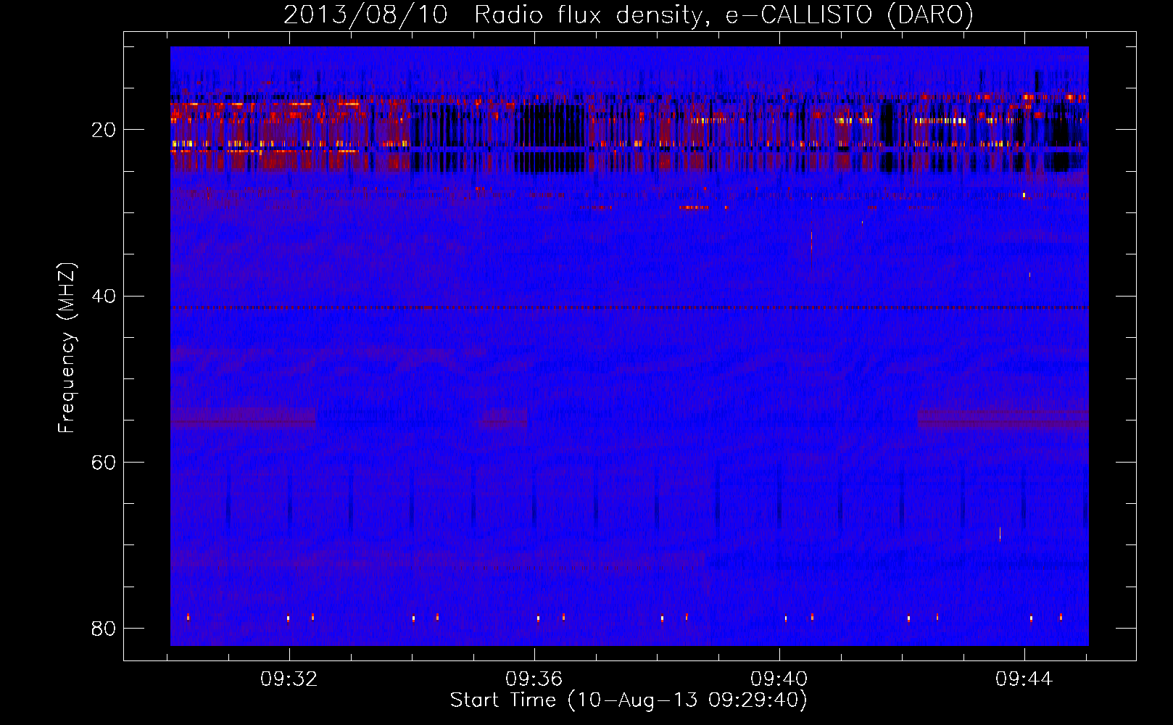The image size is (1173, 725).
Task: Click the '09:44' time tick label
Action: click(x=1024, y=679)
